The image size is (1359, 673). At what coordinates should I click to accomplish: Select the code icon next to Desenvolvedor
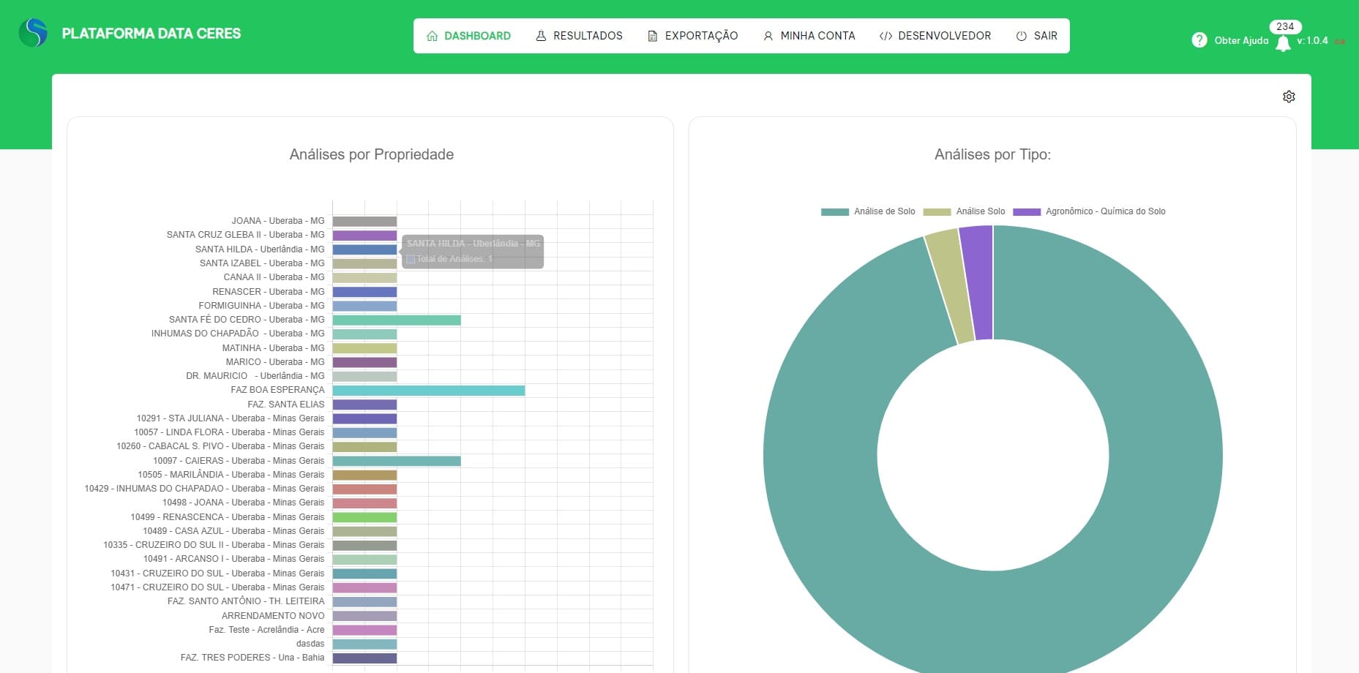tap(886, 35)
